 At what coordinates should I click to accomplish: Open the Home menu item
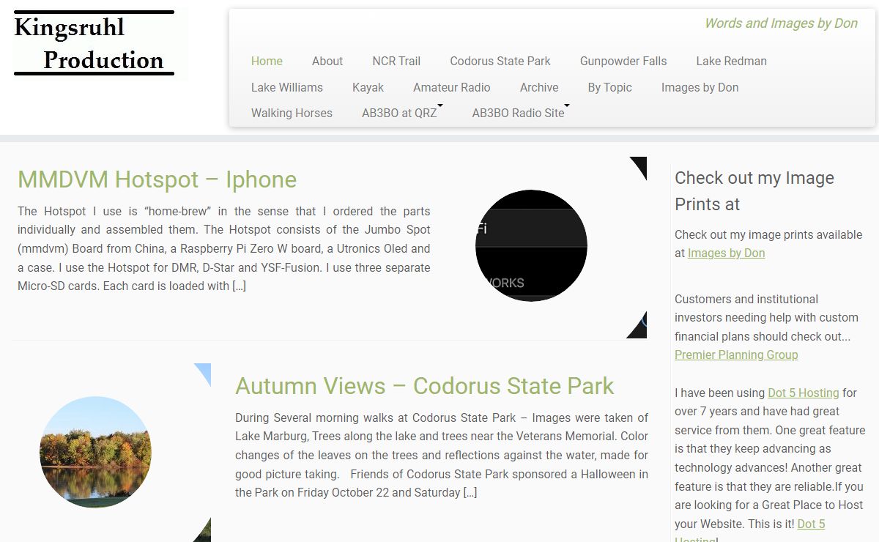[x=267, y=62]
